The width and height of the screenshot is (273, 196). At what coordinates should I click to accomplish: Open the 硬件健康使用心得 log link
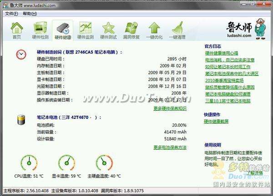tap(222, 53)
